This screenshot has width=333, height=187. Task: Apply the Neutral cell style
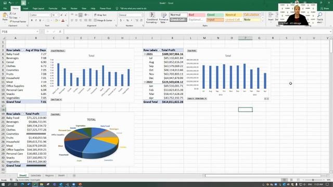tap(234, 15)
